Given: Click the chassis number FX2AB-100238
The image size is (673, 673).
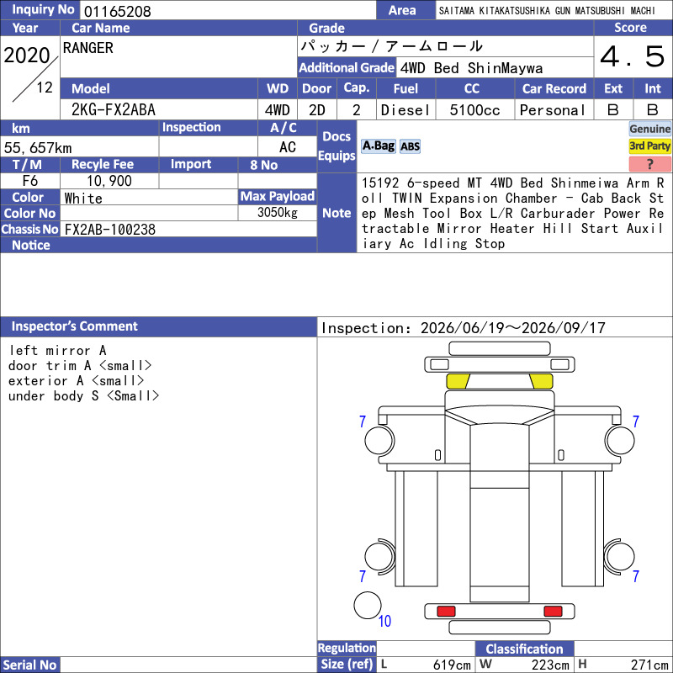Looking at the screenshot, I should [110, 230].
